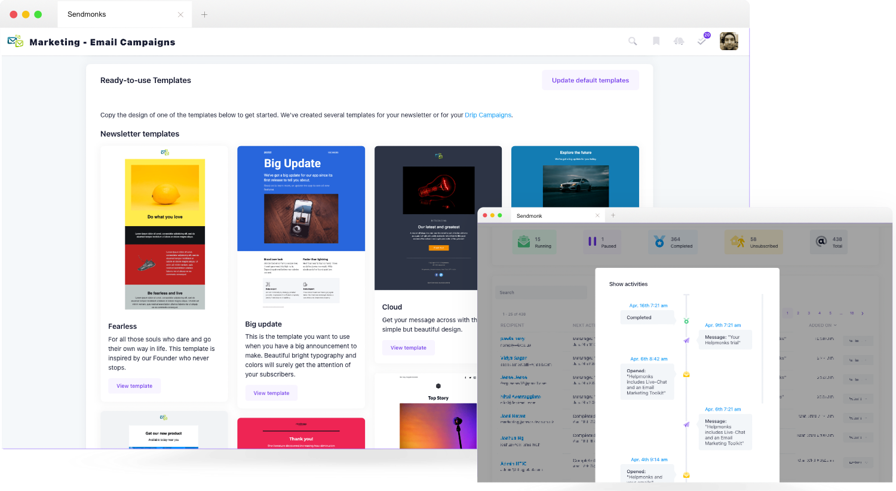Open the notification bells icon
Screen dimensions: 896x491
[679, 41]
